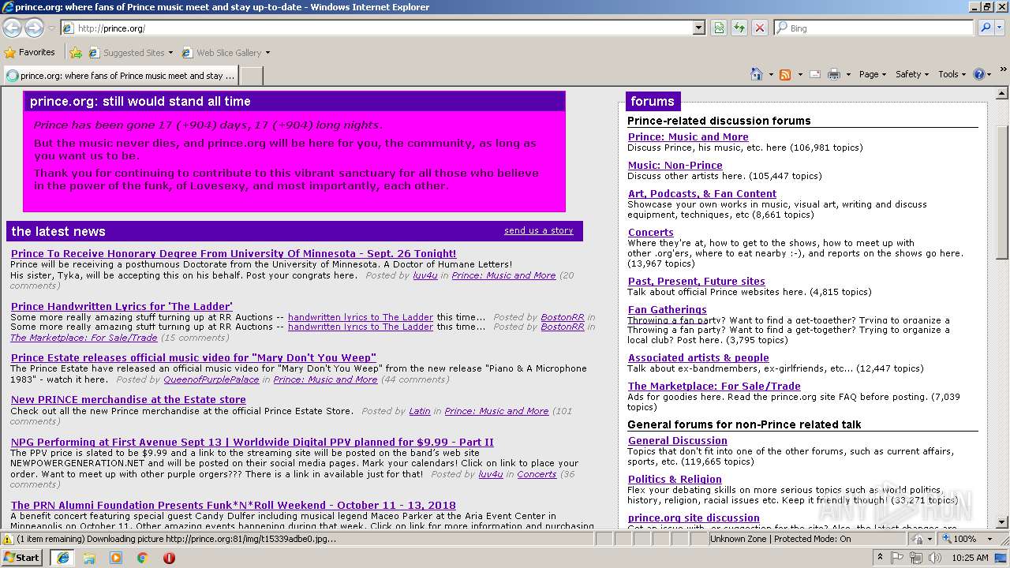Expand the Suggested Sites dropdown

pos(170,53)
